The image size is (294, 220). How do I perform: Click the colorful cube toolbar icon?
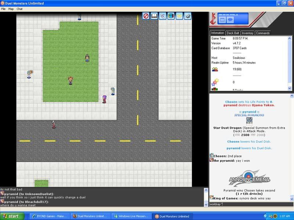pyautogui.click(x=171, y=16)
